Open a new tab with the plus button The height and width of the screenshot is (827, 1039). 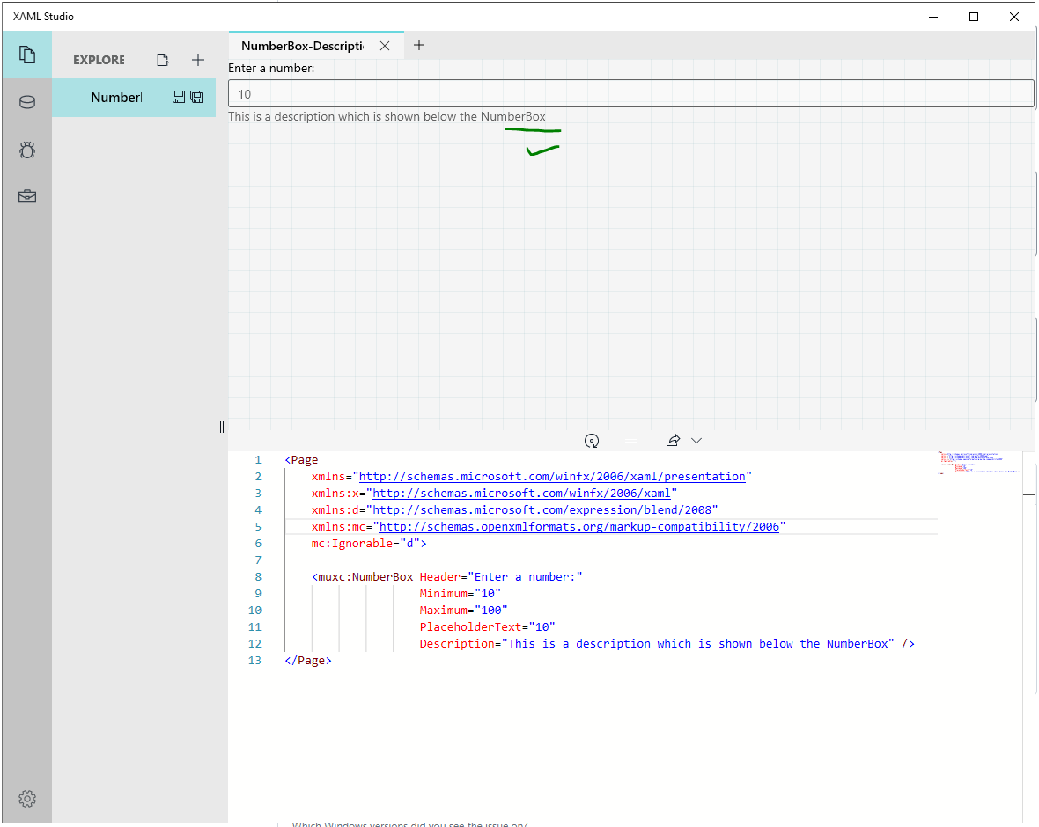(418, 45)
